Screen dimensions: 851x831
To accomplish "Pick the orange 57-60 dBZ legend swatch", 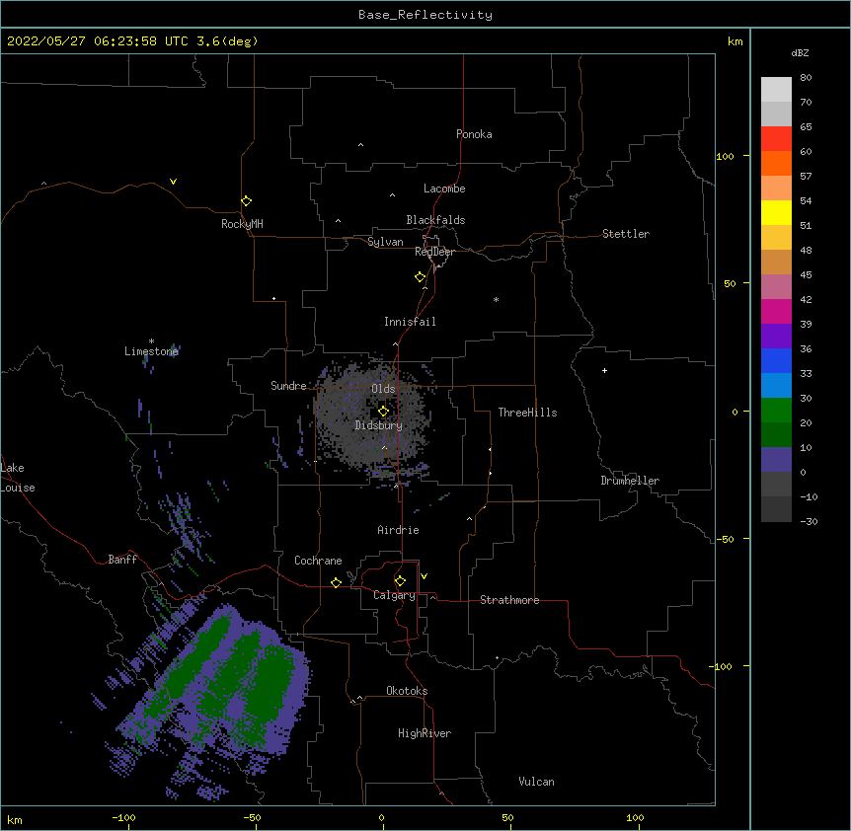I will coord(776,163).
